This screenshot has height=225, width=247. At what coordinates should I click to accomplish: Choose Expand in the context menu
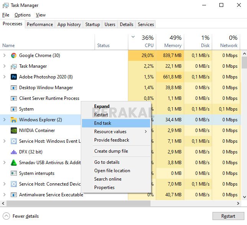[x=116, y=106]
